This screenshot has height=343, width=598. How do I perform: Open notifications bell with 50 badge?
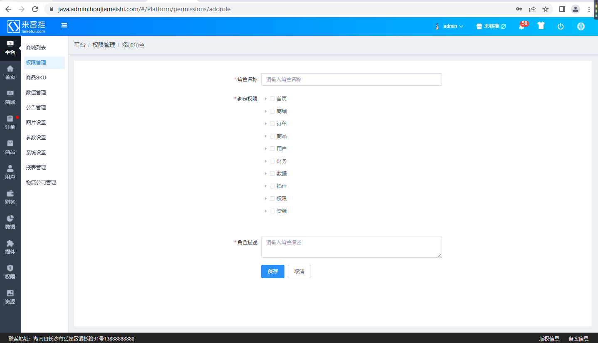pyautogui.click(x=522, y=26)
